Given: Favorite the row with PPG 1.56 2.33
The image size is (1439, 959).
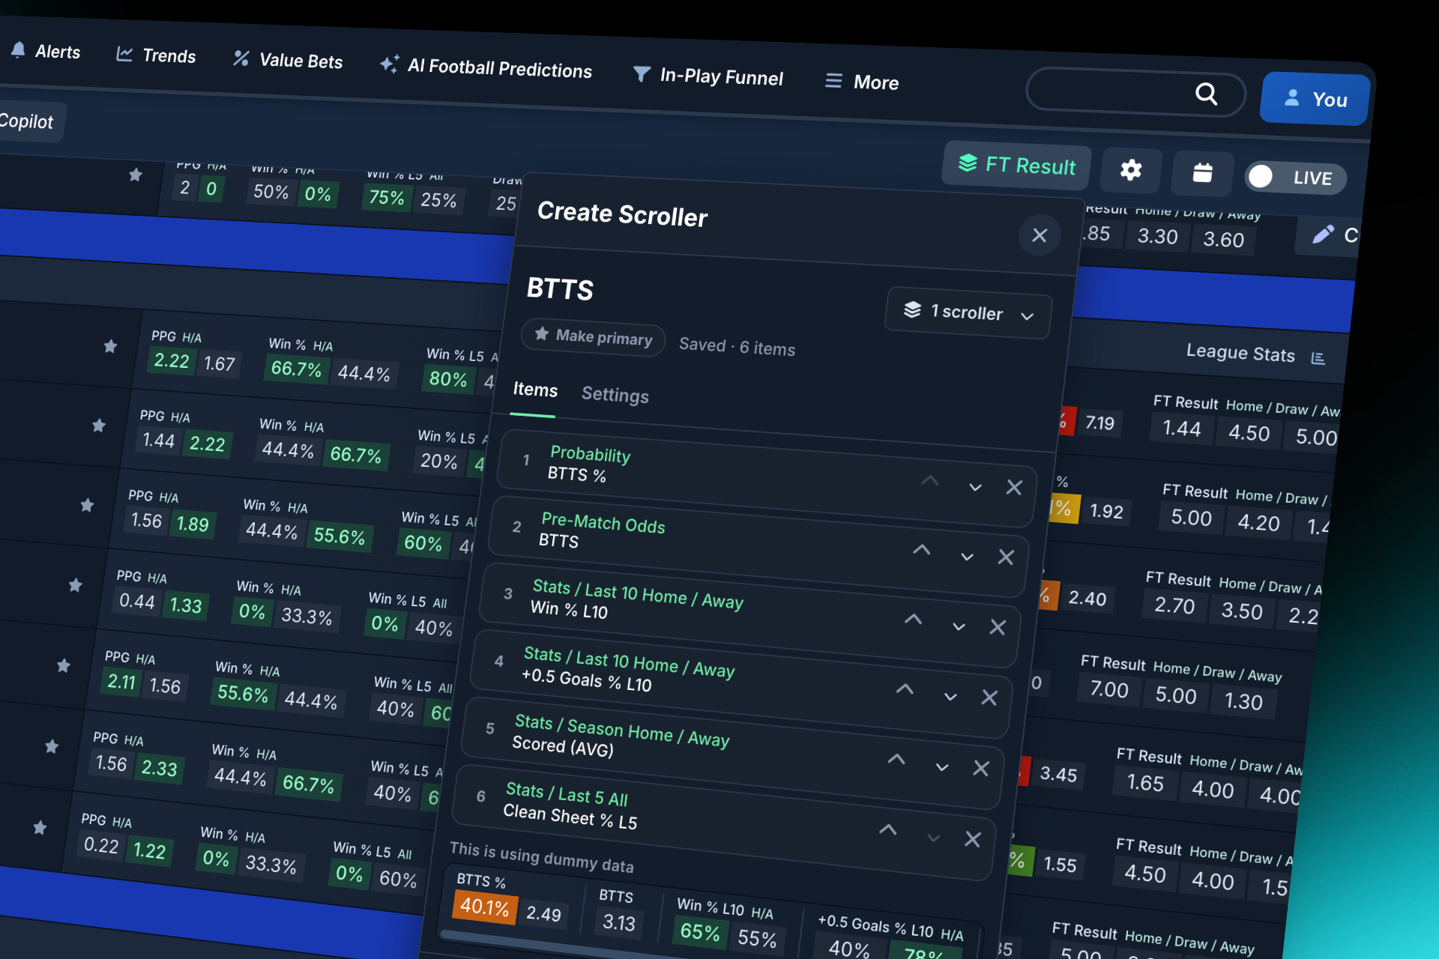Looking at the screenshot, I should click(52, 746).
